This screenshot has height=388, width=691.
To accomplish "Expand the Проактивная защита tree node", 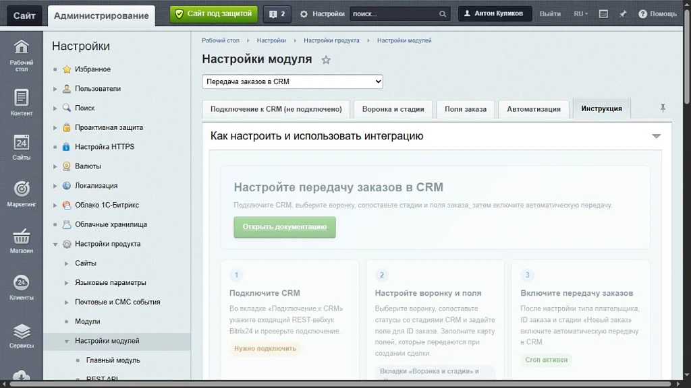I will click(x=55, y=127).
